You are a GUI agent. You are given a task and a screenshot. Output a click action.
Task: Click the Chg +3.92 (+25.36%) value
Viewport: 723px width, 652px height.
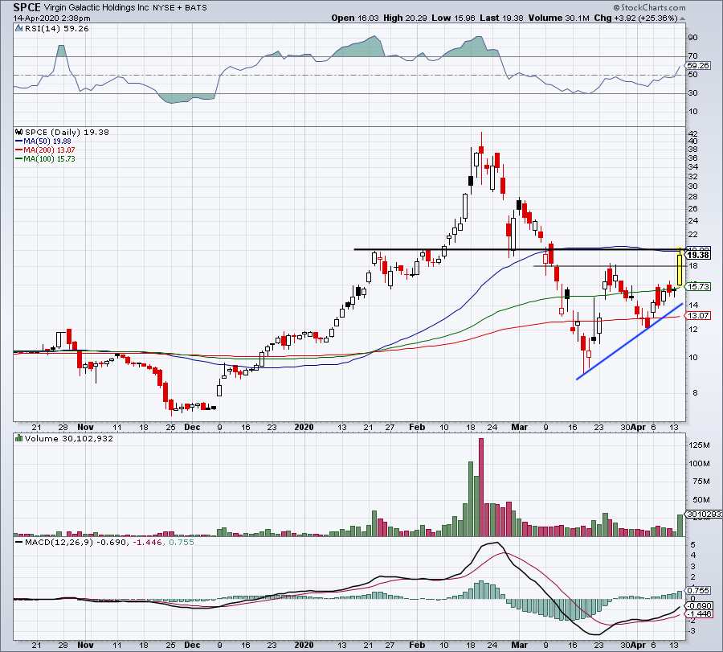(x=635, y=18)
